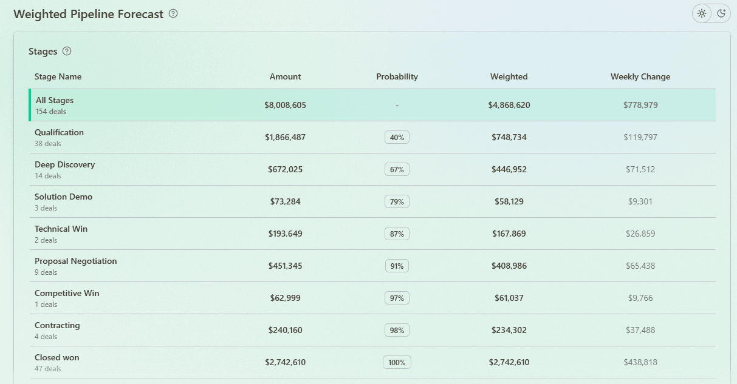Viewport: 737px width, 384px height.
Task: Sort by Weighted column header
Action: pyautogui.click(x=509, y=76)
